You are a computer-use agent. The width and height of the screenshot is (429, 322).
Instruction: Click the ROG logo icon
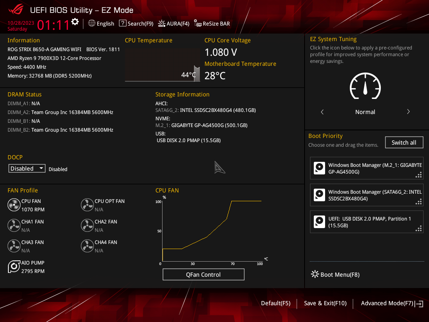(x=16, y=10)
